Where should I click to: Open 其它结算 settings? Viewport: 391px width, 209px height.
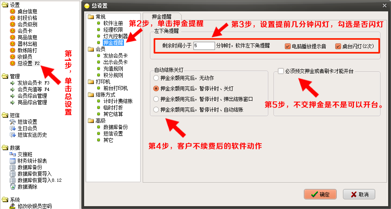[x=113, y=114]
